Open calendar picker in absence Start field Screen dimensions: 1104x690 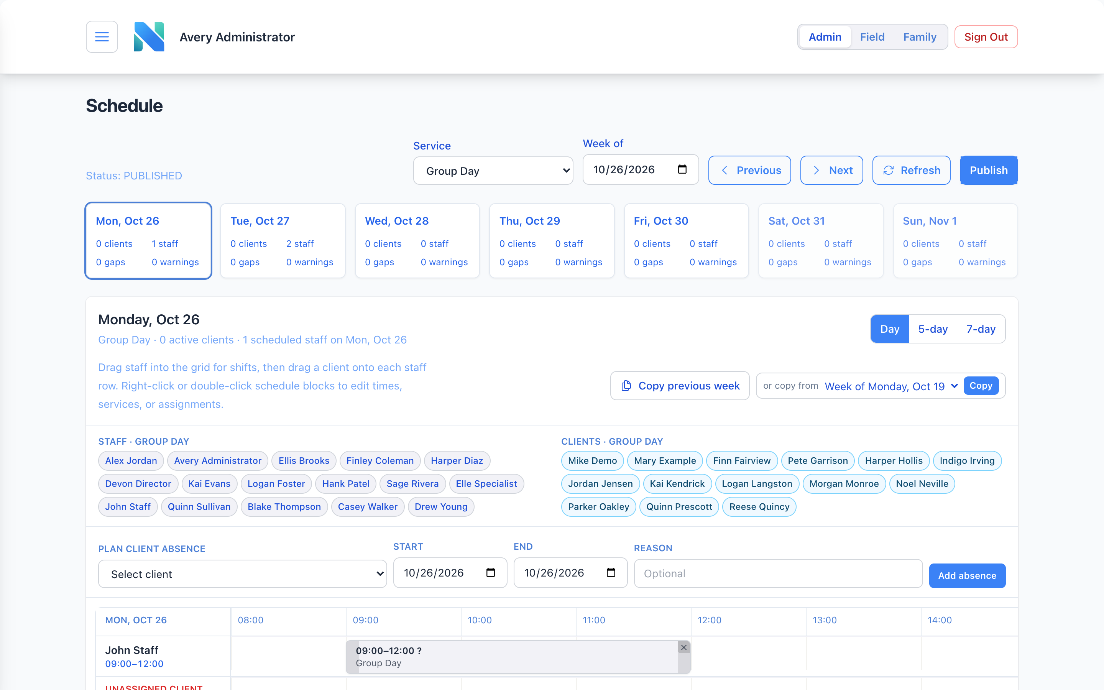490,572
